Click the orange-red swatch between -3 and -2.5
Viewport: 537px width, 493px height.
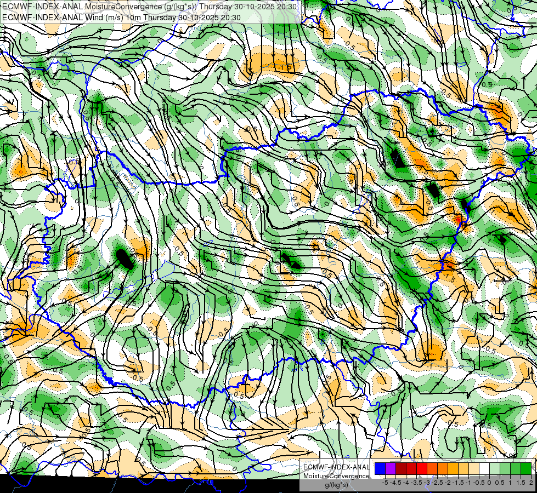click(432, 469)
